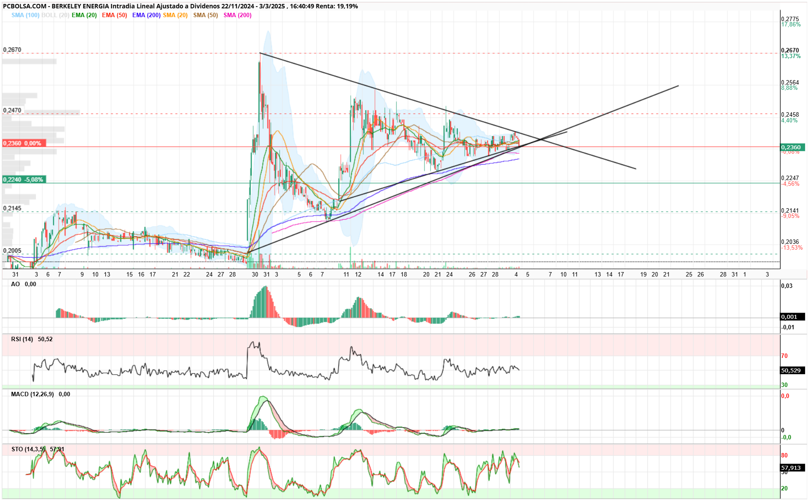
Task: Click the 0,2775 value on price axis
Action: click(790, 19)
